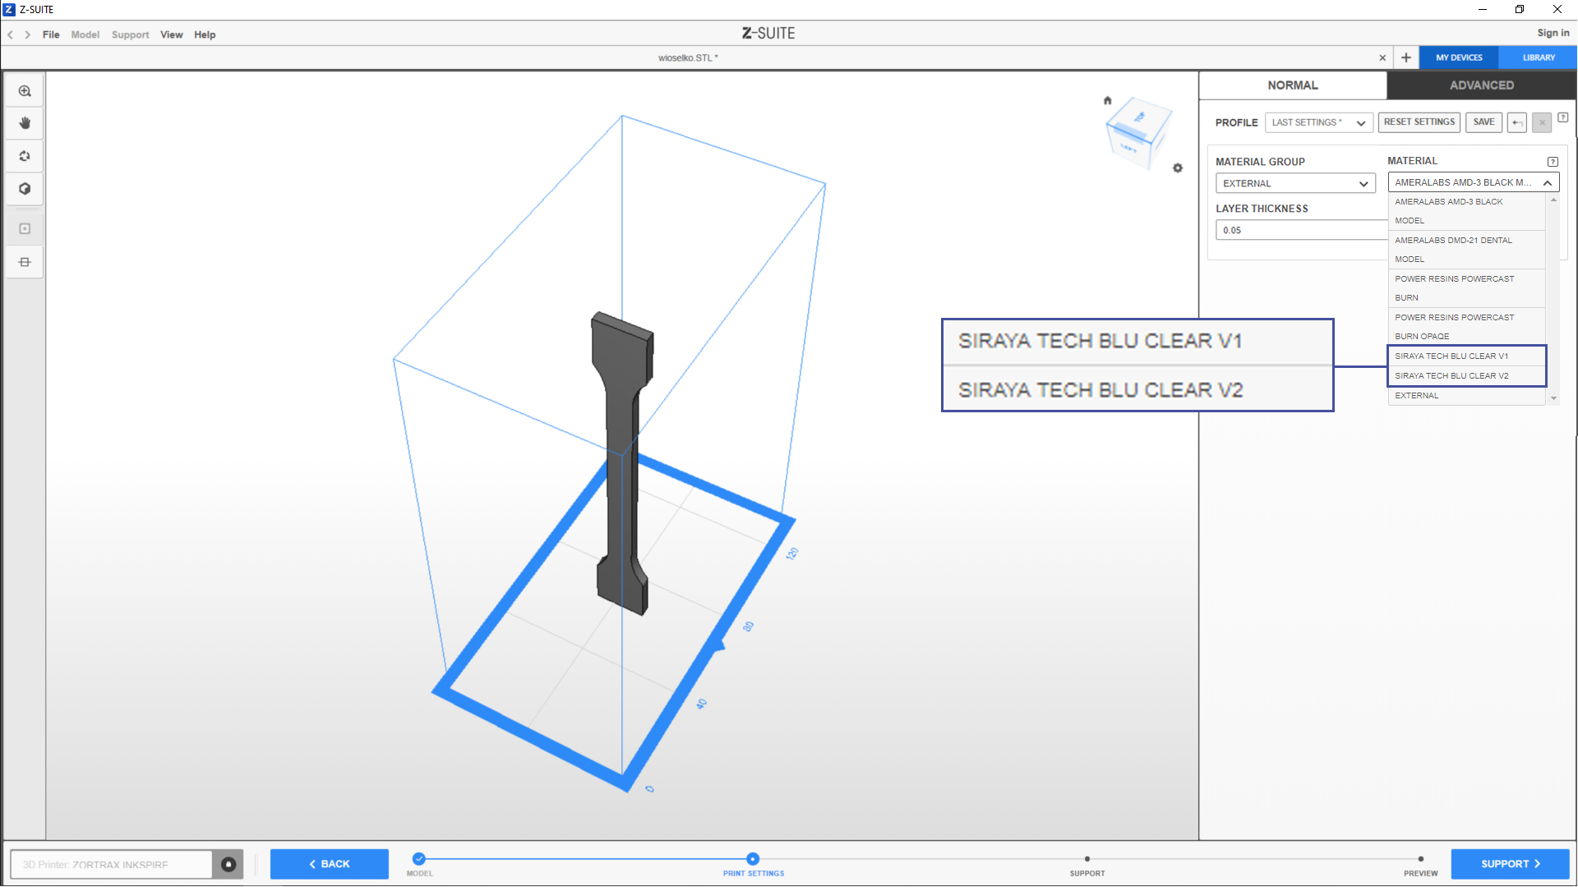
Task: Select the wioselko.STL project tab
Action: click(688, 57)
